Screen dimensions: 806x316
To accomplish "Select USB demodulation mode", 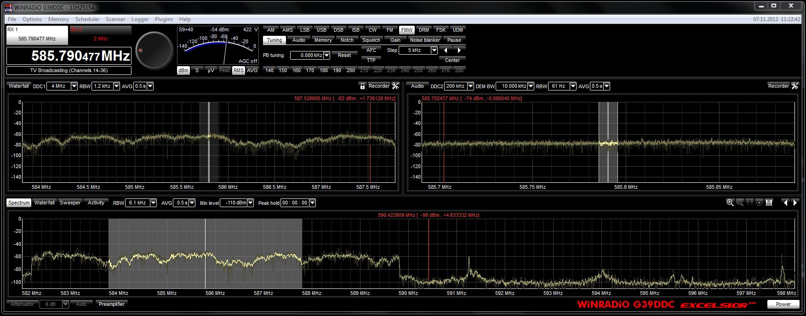I will pos(321,30).
